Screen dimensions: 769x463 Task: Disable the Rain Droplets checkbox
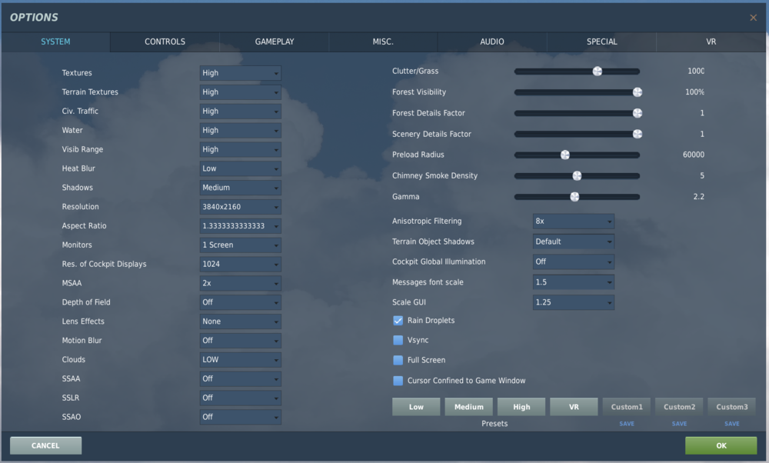(398, 320)
